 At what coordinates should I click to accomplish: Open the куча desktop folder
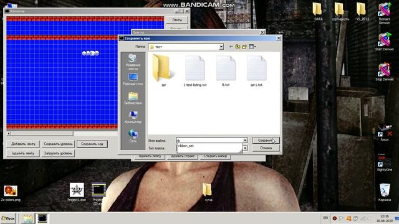(208, 192)
